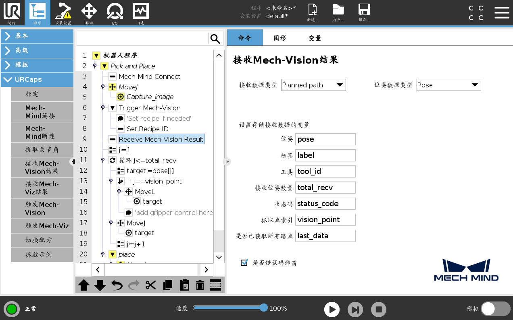Collapse the 机器人程序 tree node
The image size is (513, 320).
click(96, 55)
